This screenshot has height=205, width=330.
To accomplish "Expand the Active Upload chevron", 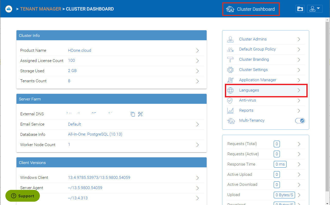I will 299,175.
